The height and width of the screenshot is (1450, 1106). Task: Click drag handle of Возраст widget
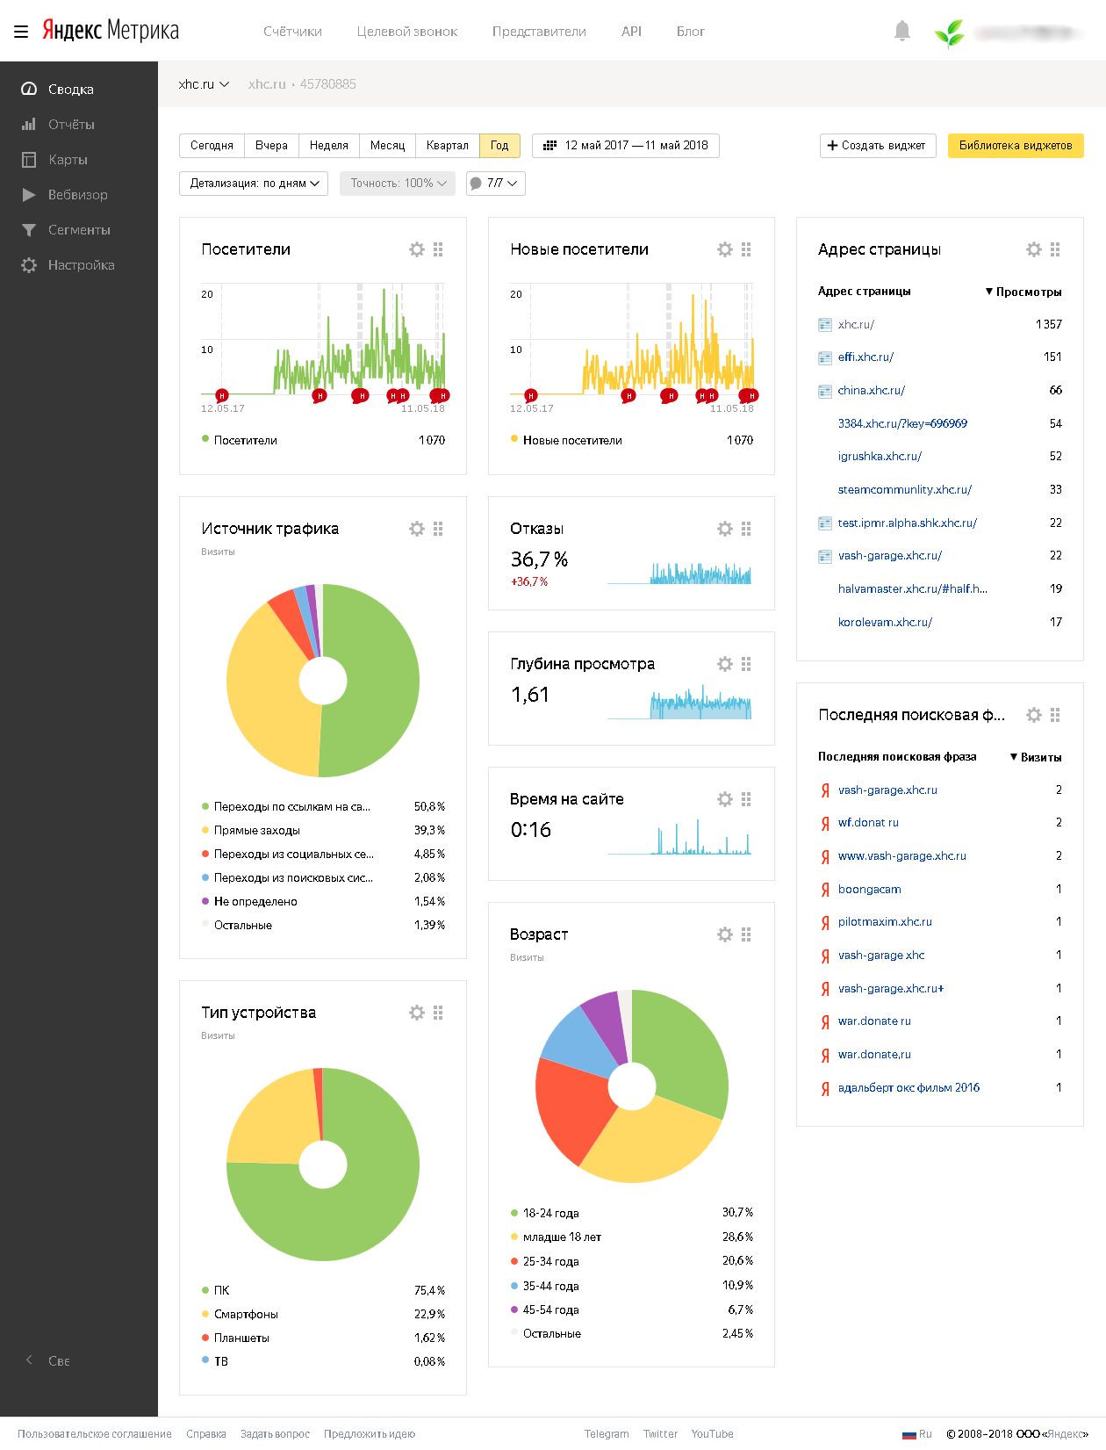click(x=746, y=934)
